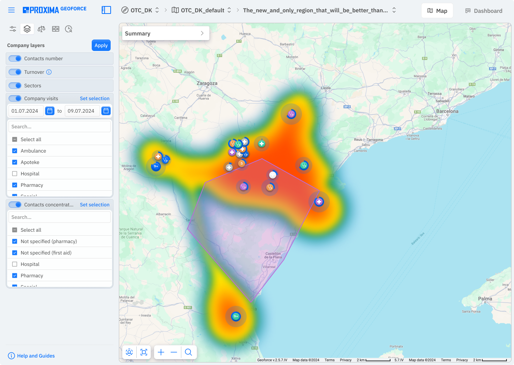Viewport: 514px width, 365px height.
Task: Disable the Turnover layer toggle
Action: coord(15,72)
